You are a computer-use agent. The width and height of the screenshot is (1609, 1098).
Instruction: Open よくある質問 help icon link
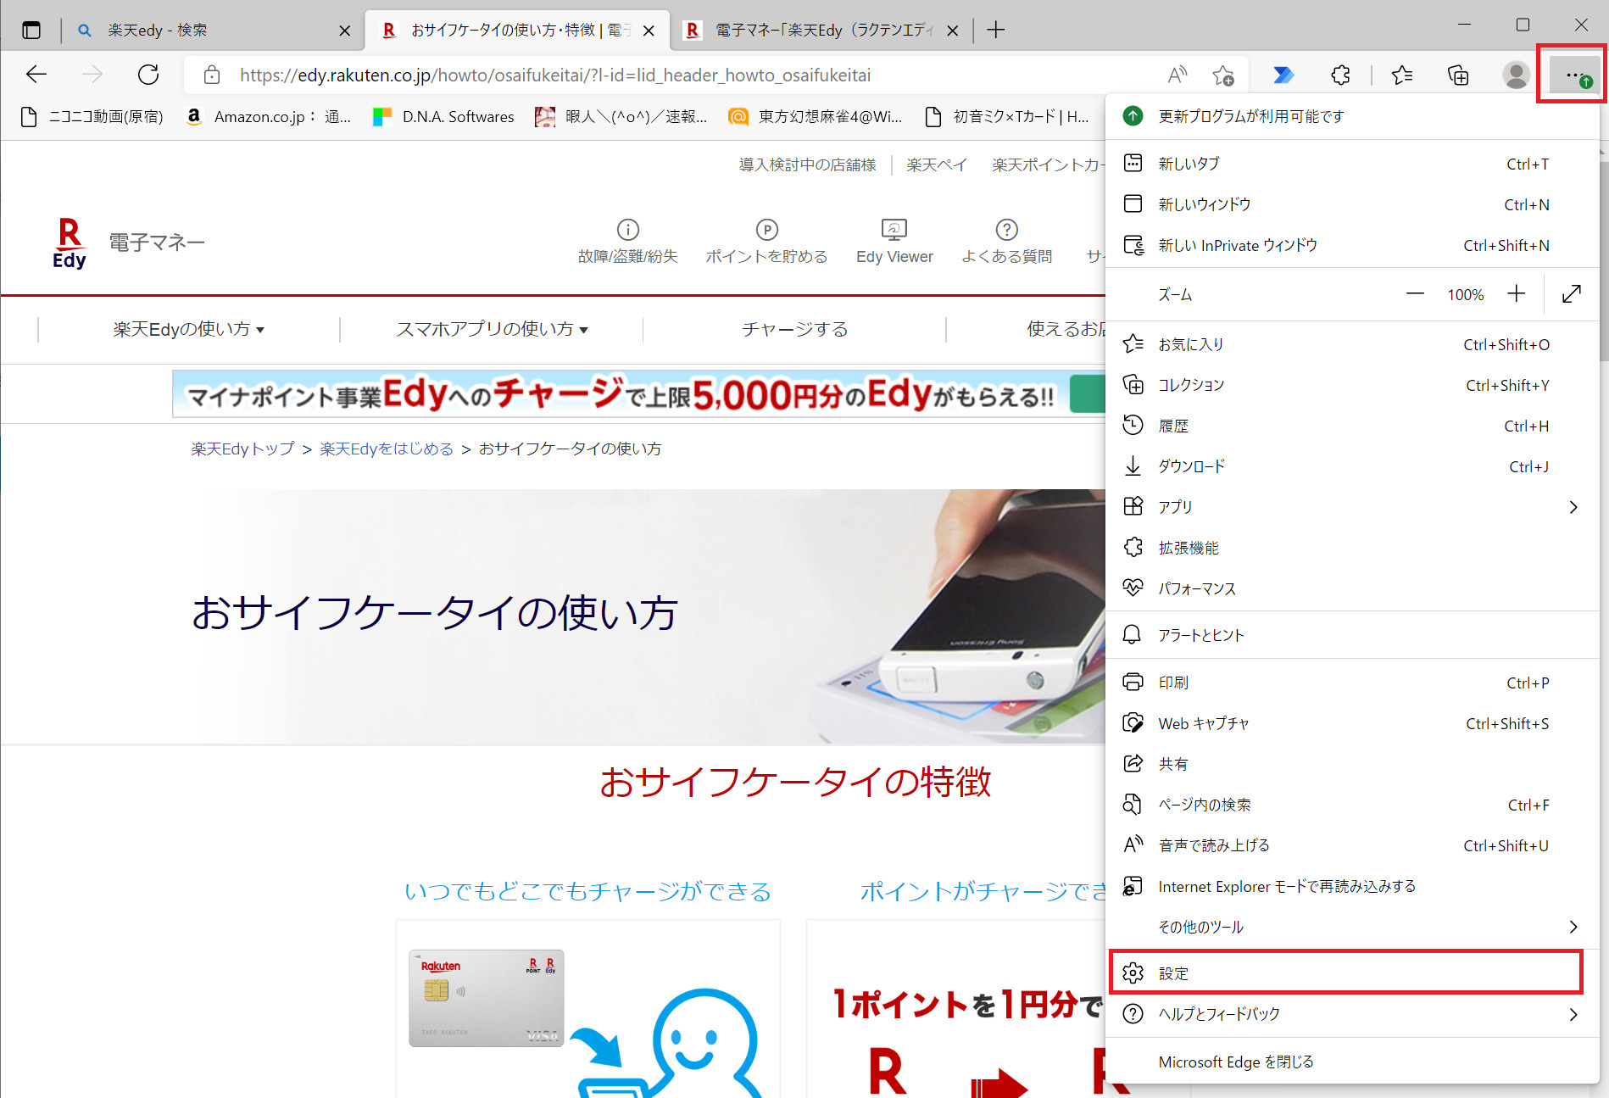pos(1006,242)
